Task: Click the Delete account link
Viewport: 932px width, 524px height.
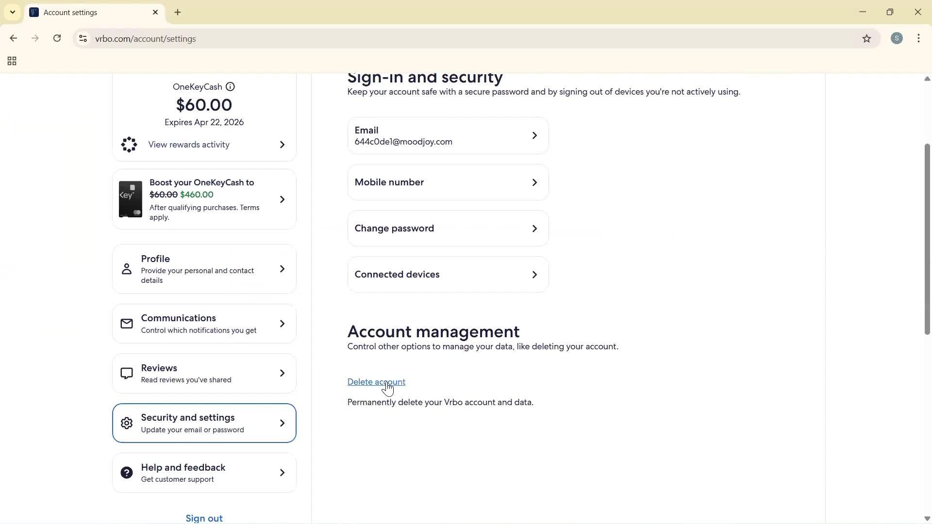Action: pyautogui.click(x=376, y=382)
